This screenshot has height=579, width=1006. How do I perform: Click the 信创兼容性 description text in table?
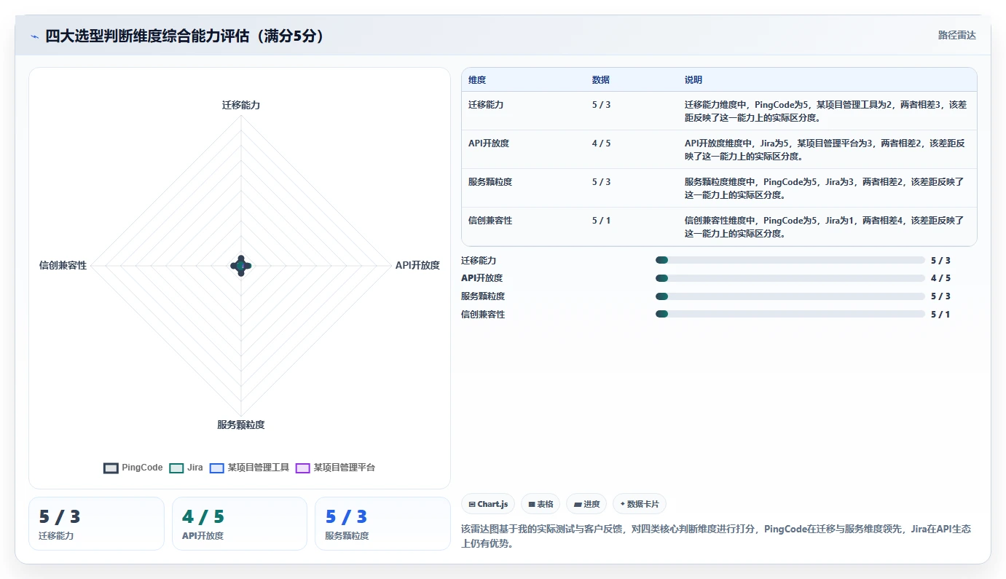824,227
